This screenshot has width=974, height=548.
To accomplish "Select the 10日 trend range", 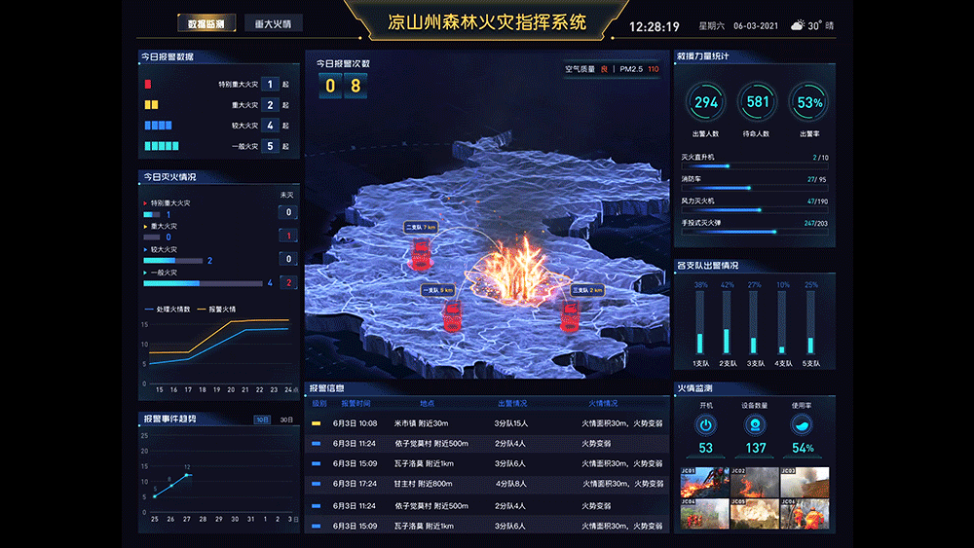I will coord(262,420).
